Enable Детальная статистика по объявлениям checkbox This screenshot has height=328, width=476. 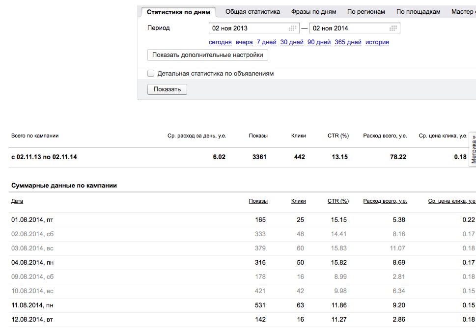[151, 74]
